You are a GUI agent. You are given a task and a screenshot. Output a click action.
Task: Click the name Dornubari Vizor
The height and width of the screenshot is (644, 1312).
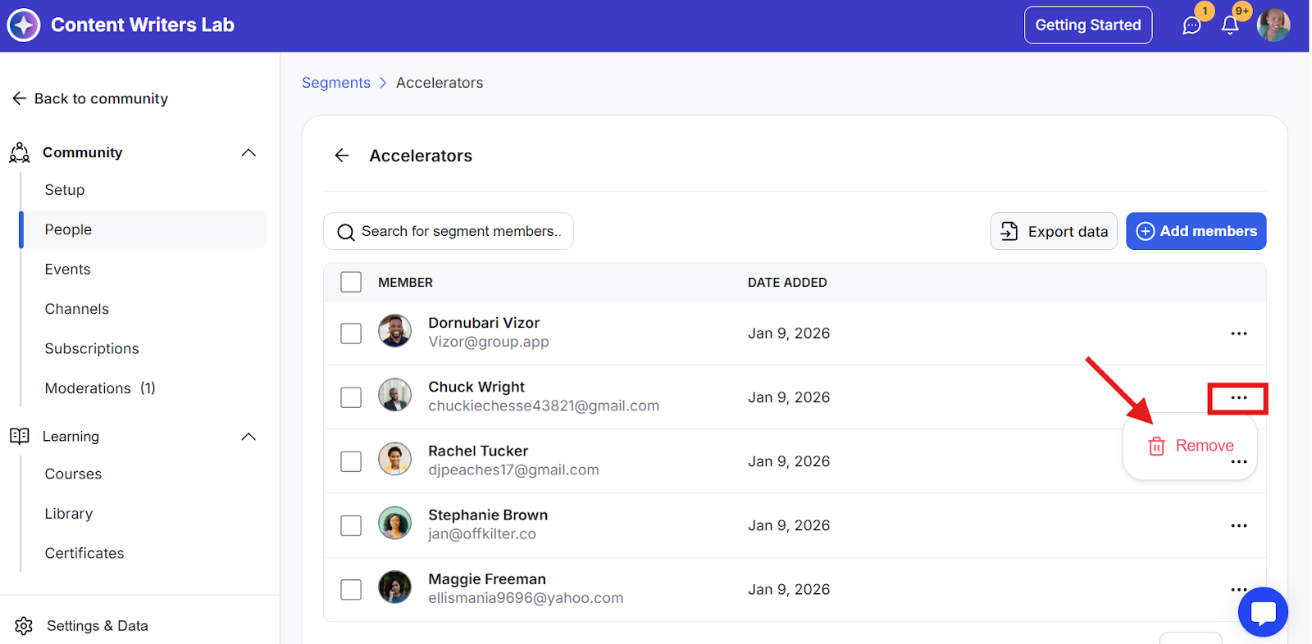point(484,323)
